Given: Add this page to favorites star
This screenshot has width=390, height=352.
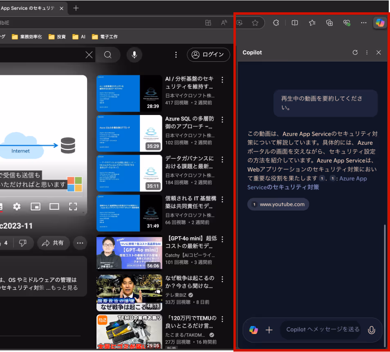Looking at the screenshot, I should [255, 23].
